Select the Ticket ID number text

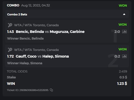click(34, 90)
